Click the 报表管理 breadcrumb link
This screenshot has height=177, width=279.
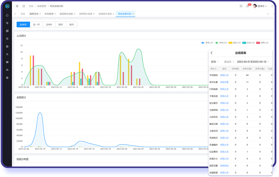tap(42, 6)
